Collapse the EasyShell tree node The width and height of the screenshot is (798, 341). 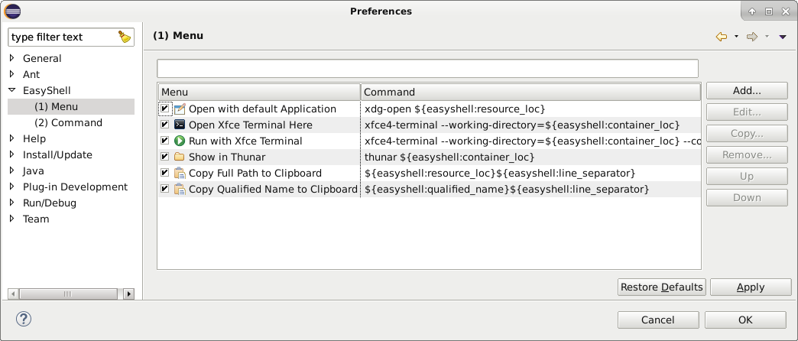pos(12,90)
